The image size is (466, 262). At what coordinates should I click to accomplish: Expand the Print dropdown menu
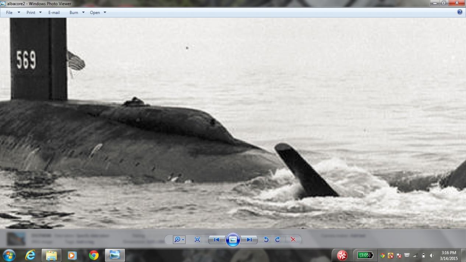click(x=34, y=13)
